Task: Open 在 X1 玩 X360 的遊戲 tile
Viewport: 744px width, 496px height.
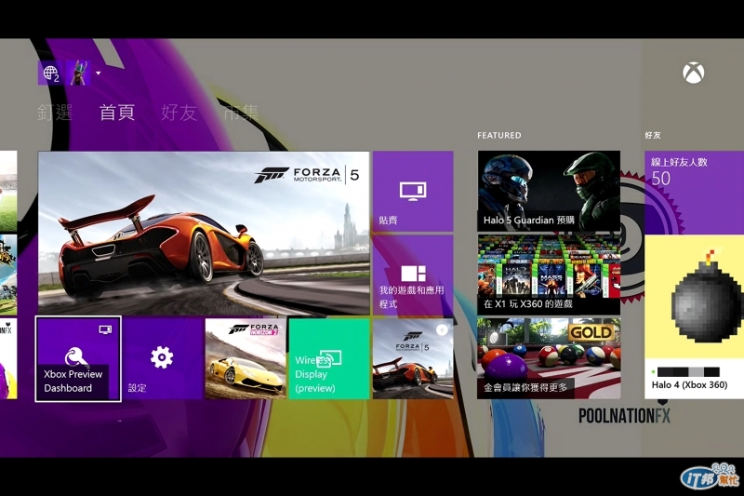Action: tap(549, 275)
